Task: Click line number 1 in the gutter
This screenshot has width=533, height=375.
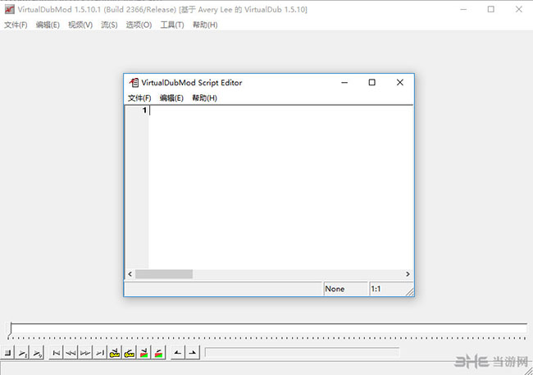Action: (x=144, y=110)
